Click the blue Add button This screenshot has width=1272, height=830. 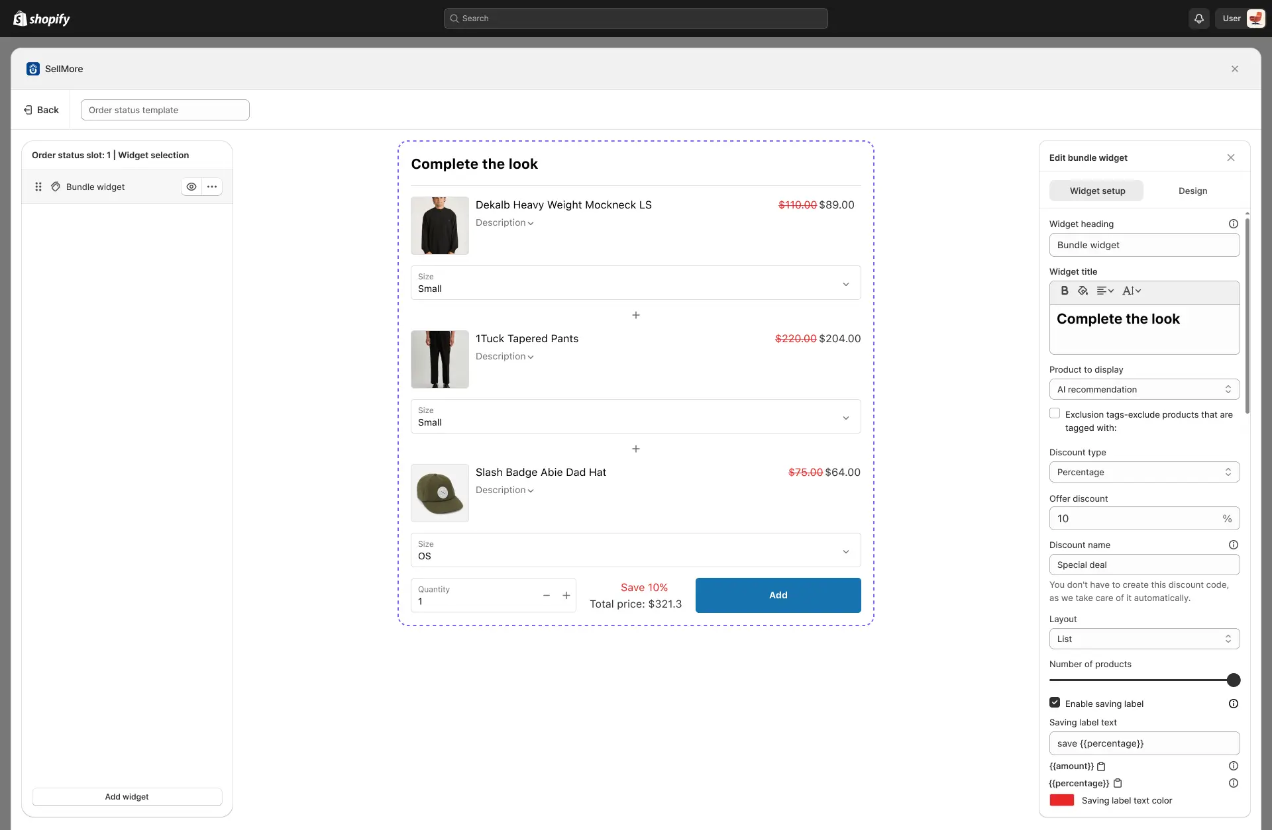point(778,595)
